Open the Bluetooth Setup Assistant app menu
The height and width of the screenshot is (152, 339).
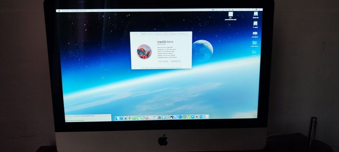tap(74, 11)
